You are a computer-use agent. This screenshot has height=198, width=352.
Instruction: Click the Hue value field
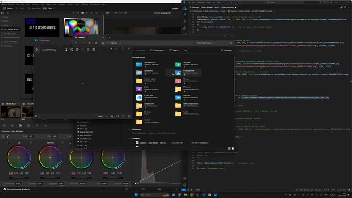point(104,184)
